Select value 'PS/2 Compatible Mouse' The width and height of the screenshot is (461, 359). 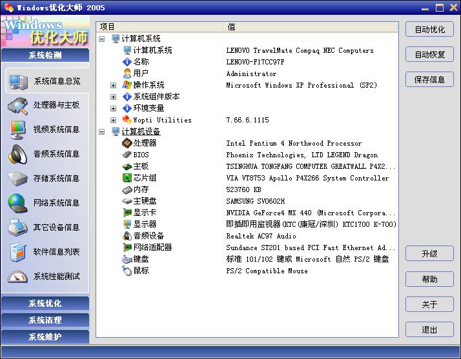click(267, 271)
